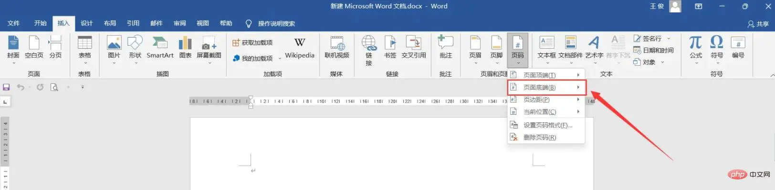Switch to the Design (设计) tab
The width and height of the screenshot is (775, 190).
click(86, 23)
